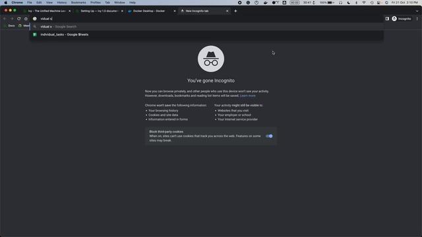
Task: Click the screen recording icon in the menu bar
Action: 239,3
